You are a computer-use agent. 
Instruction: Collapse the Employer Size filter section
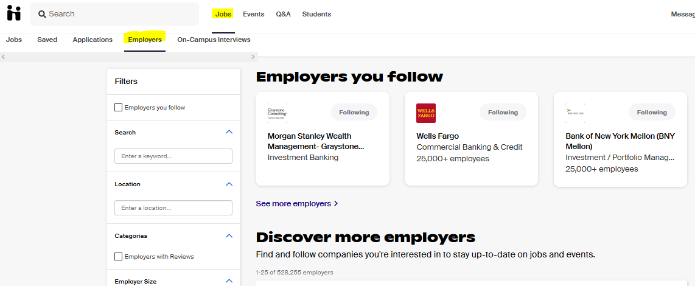pos(229,281)
